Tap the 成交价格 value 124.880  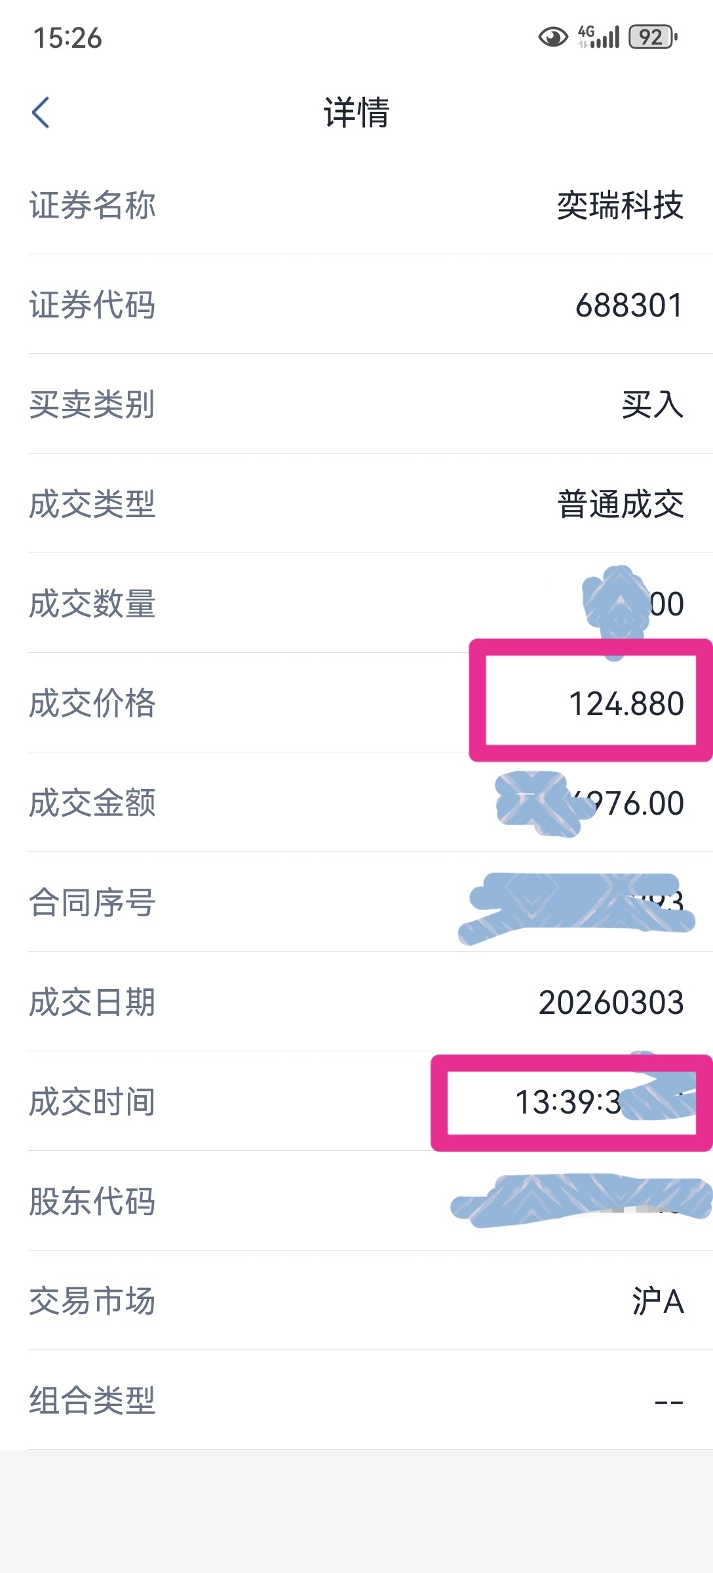point(626,704)
